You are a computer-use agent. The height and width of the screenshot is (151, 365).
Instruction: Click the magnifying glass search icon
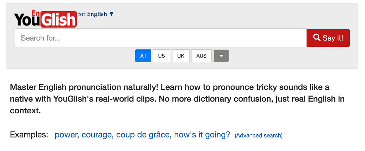point(317,37)
